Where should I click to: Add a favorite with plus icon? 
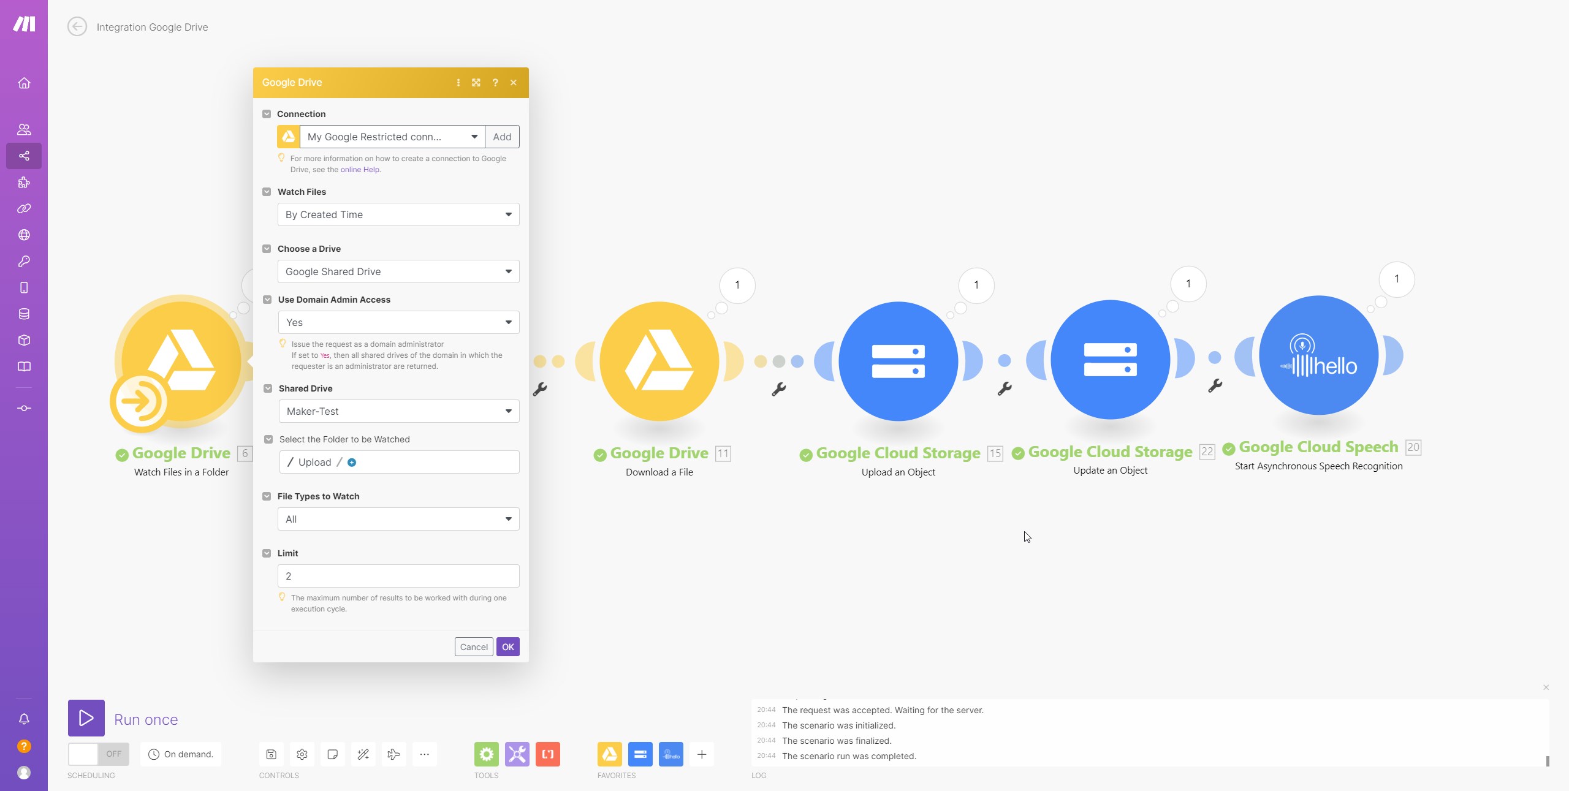(702, 754)
